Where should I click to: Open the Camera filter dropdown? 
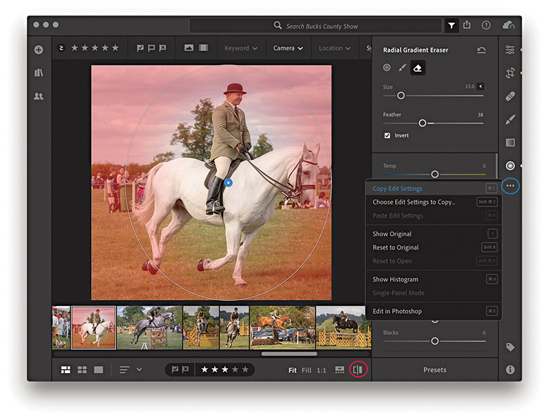(288, 48)
